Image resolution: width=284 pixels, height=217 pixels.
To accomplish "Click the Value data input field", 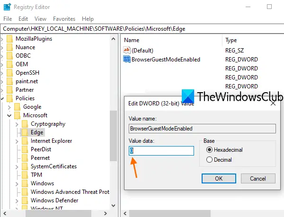I will [161, 151].
